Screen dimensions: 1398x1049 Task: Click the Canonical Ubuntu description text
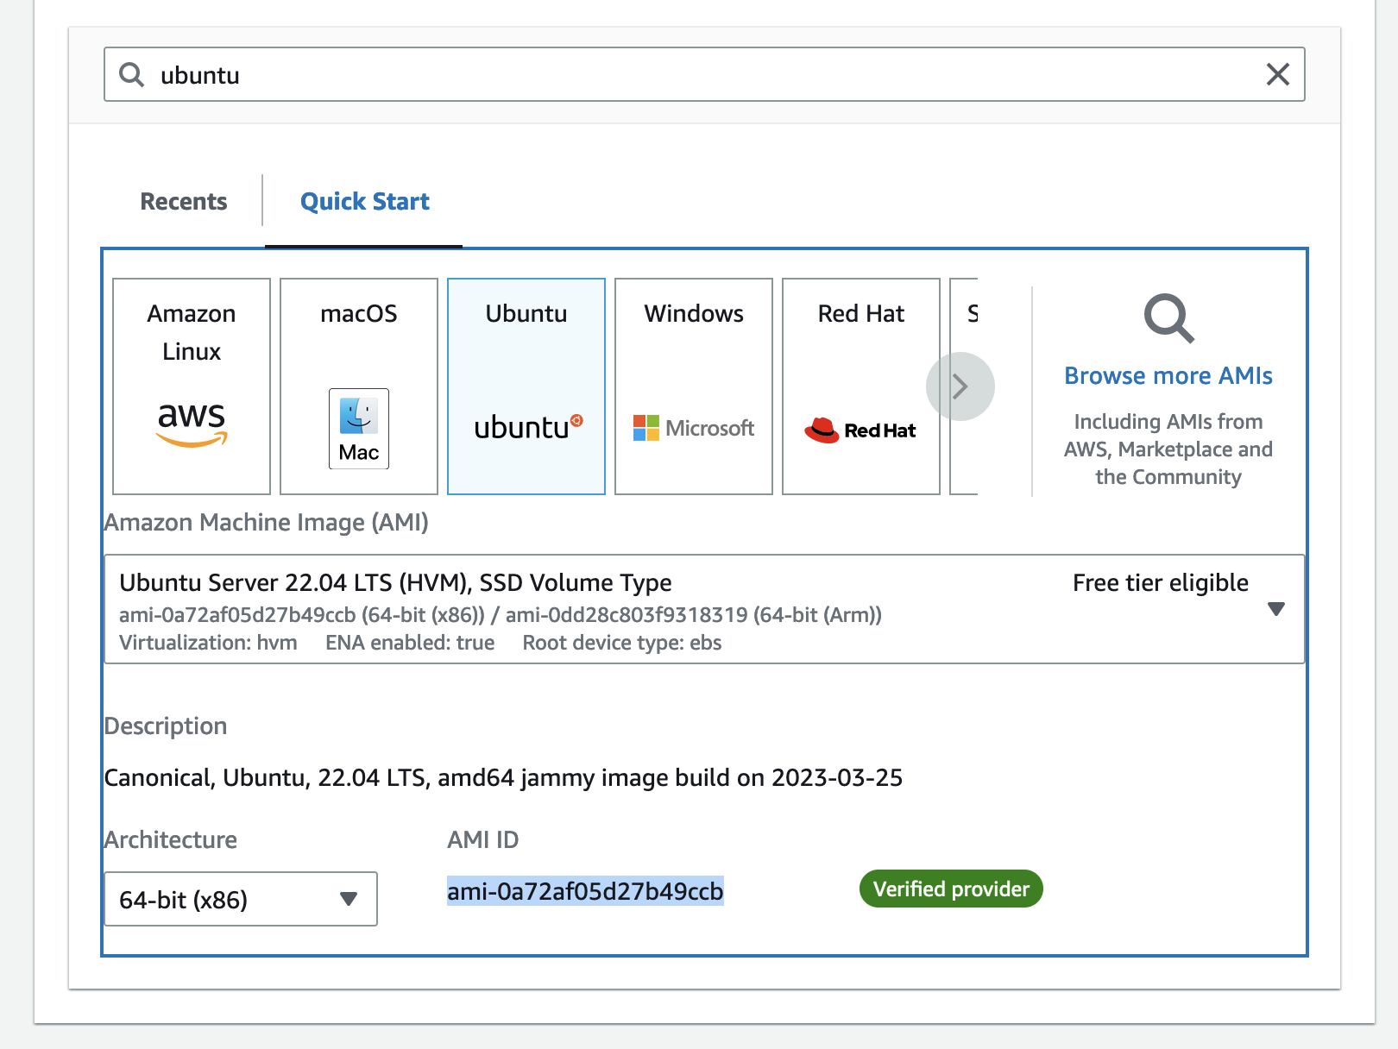coord(503,777)
